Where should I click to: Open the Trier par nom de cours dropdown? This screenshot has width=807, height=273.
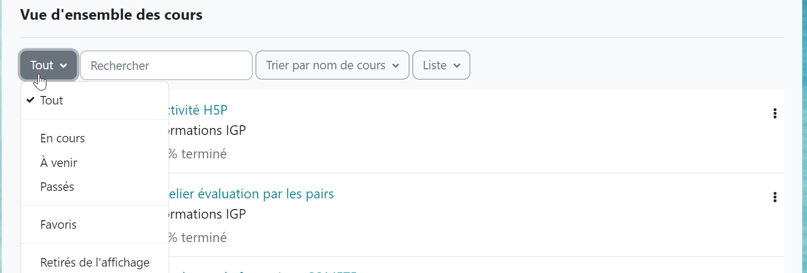(332, 66)
